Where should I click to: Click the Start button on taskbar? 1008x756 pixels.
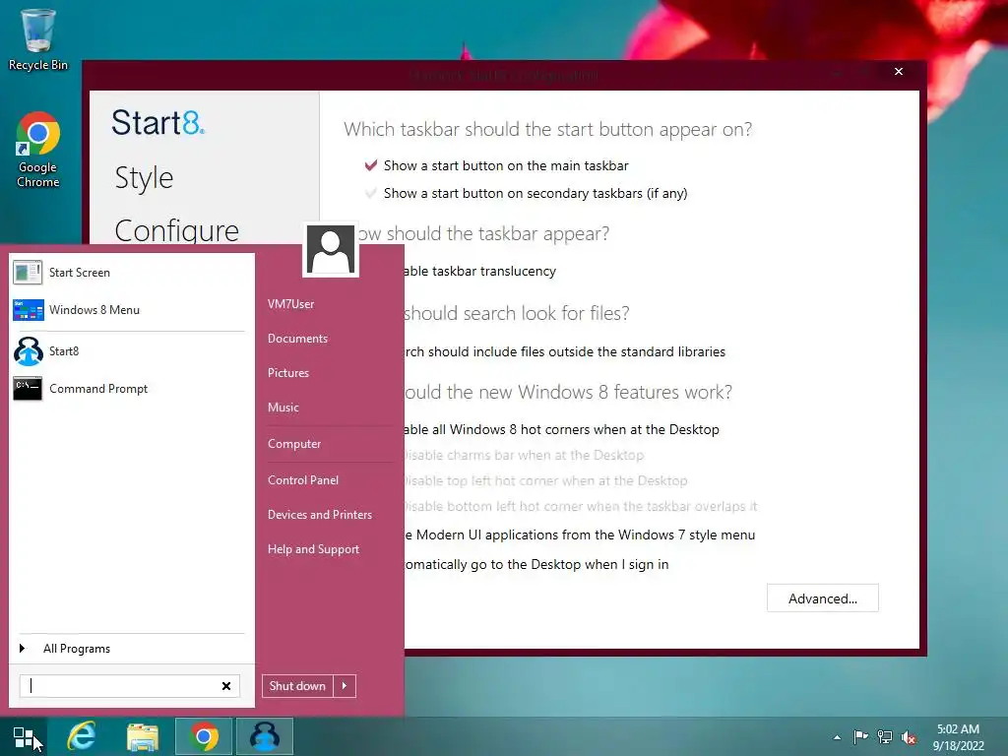(x=24, y=736)
